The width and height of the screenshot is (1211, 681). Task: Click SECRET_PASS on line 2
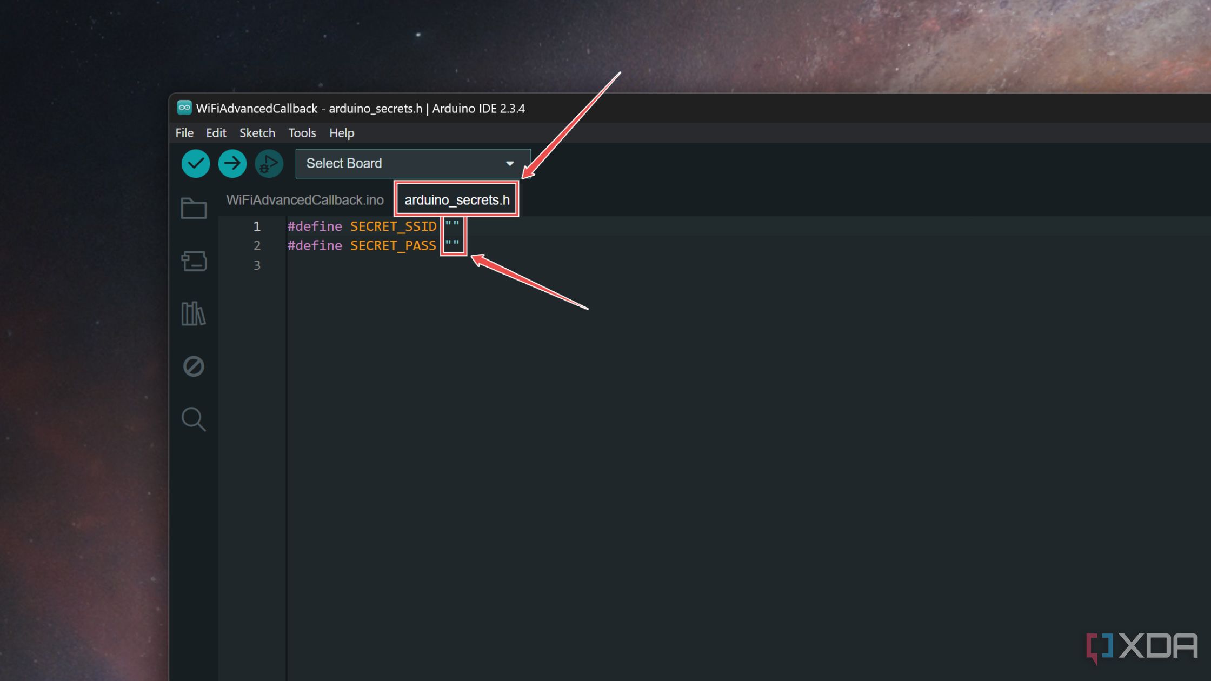tap(393, 246)
